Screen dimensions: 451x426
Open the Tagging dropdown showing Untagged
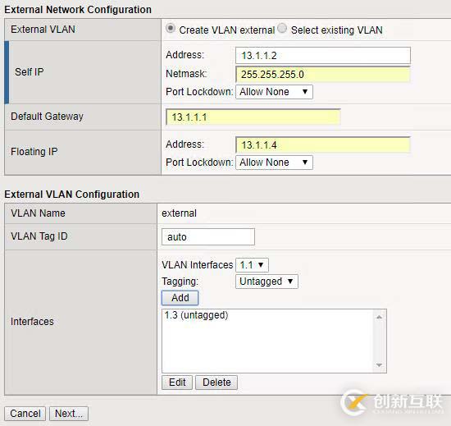(x=266, y=282)
